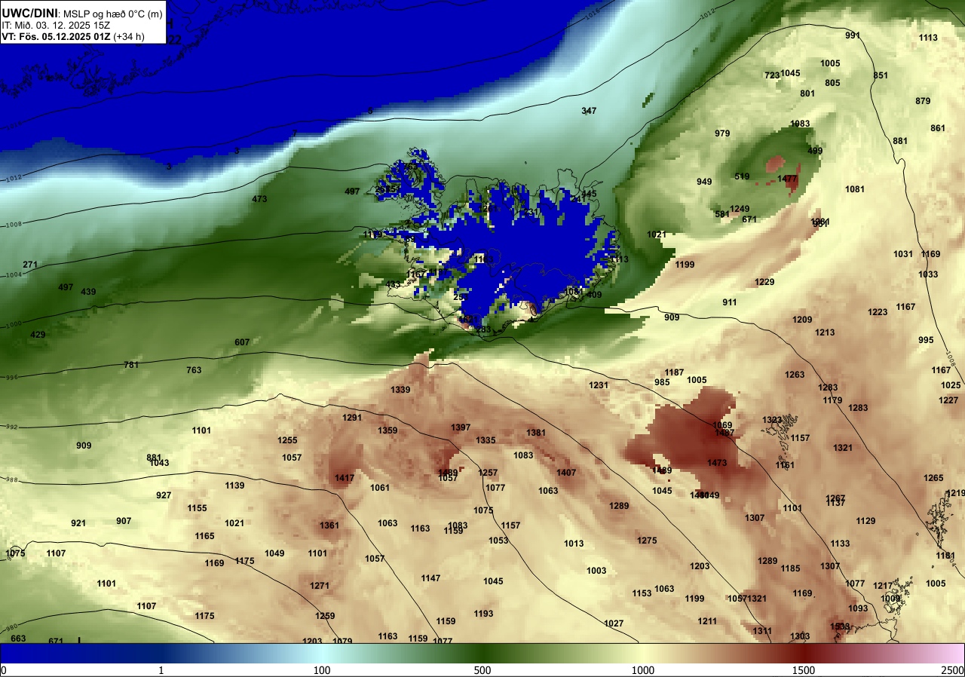Screen dimensions: 965x677
Task: Click the colorbar tick label '2500'
Action: point(953,670)
